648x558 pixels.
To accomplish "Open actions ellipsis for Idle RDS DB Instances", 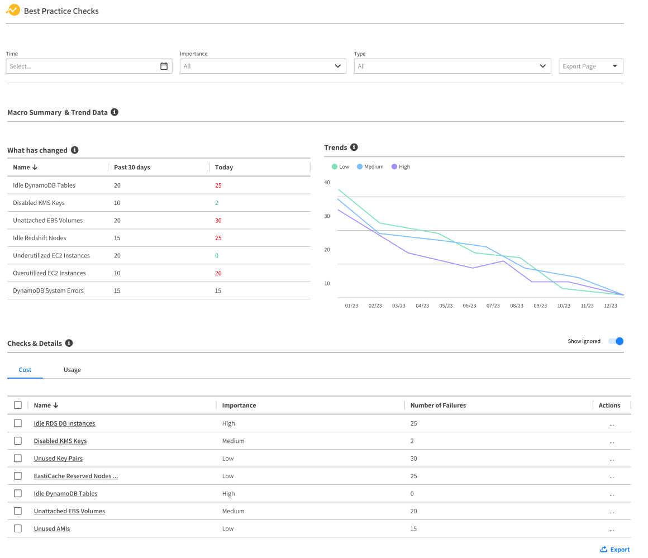I will [x=612, y=423].
